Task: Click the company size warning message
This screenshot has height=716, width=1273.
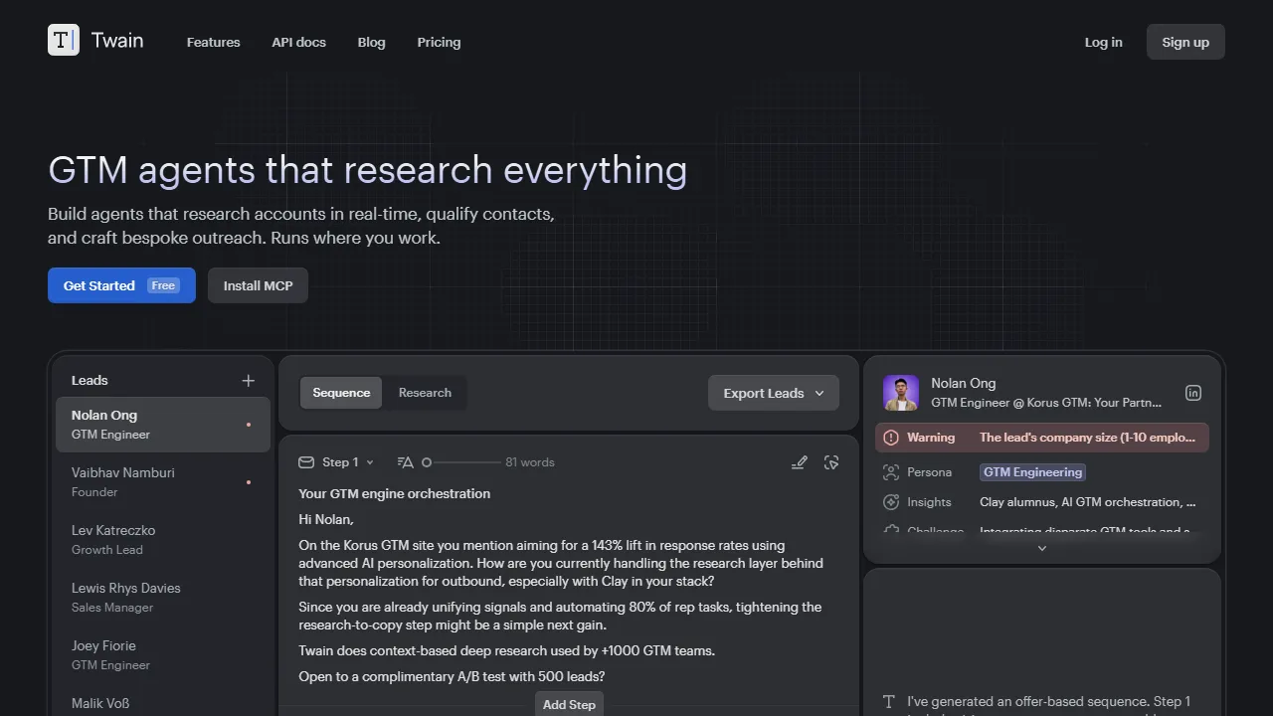Action: pyautogui.click(x=1087, y=438)
